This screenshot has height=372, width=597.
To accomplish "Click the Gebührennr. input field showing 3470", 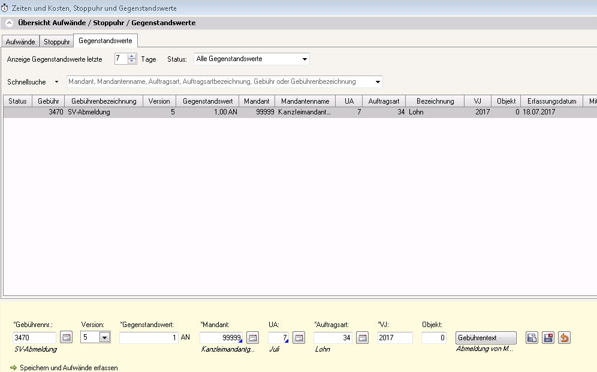I will pyautogui.click(x=34, y=338).
